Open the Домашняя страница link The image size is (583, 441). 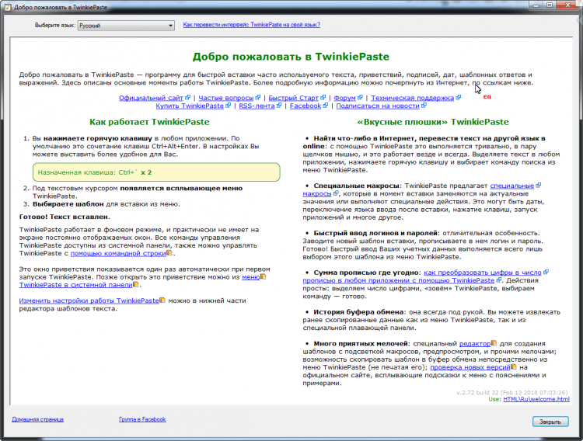37,419
